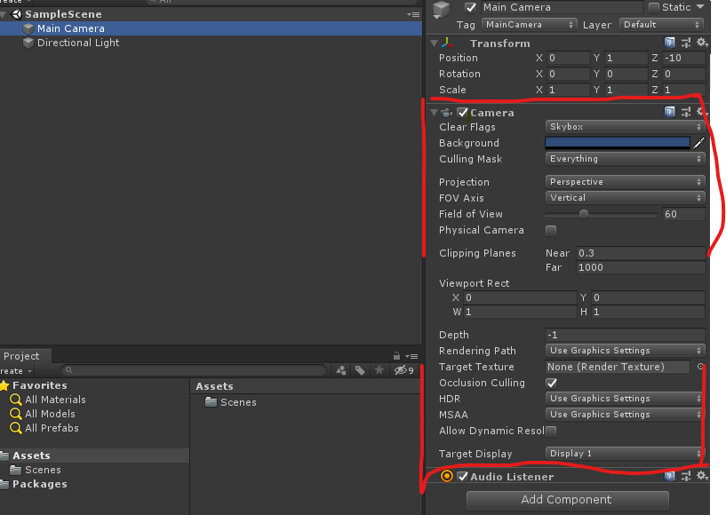This screenshot has height=515, width=726.
Task: Disable Occlusion Culling
Action: tap(550, 383)
